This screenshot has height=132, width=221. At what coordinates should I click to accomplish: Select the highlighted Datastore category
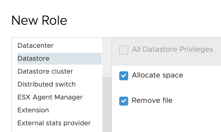[60, 58]
